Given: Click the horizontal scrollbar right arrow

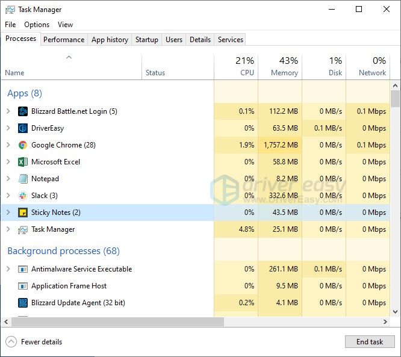Looking at the screenshot, I should (x=385, y=321).
